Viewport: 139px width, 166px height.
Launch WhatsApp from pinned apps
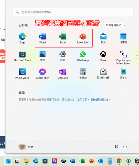(83, 56)
